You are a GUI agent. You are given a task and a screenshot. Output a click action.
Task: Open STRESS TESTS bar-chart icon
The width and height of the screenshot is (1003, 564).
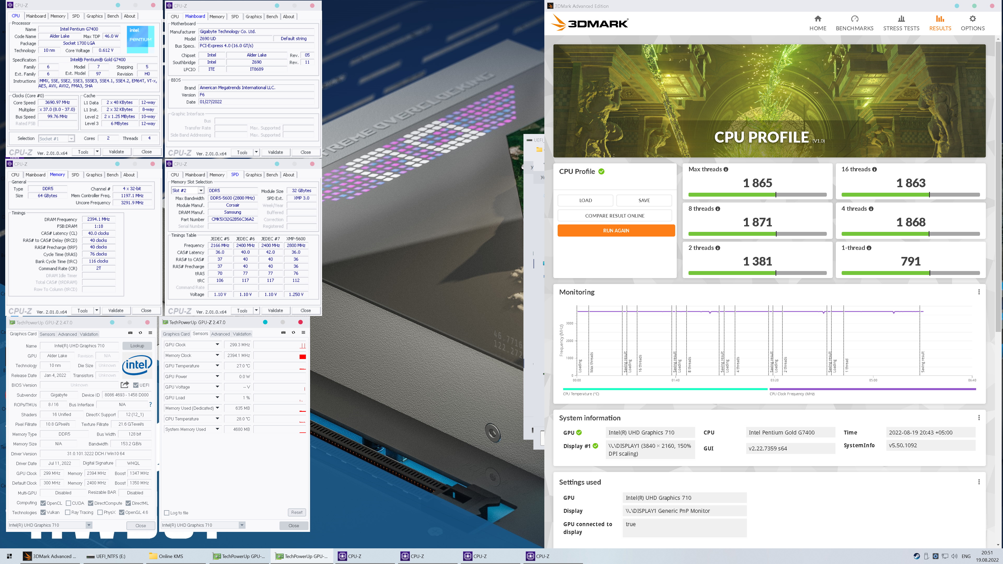[901, 19]
